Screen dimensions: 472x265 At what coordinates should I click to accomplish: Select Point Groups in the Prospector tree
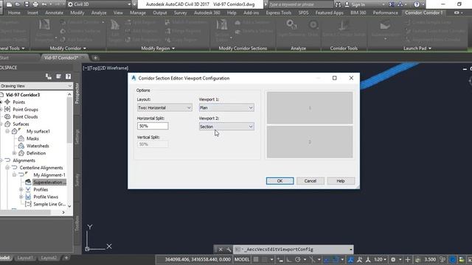(x=25, y=110)
